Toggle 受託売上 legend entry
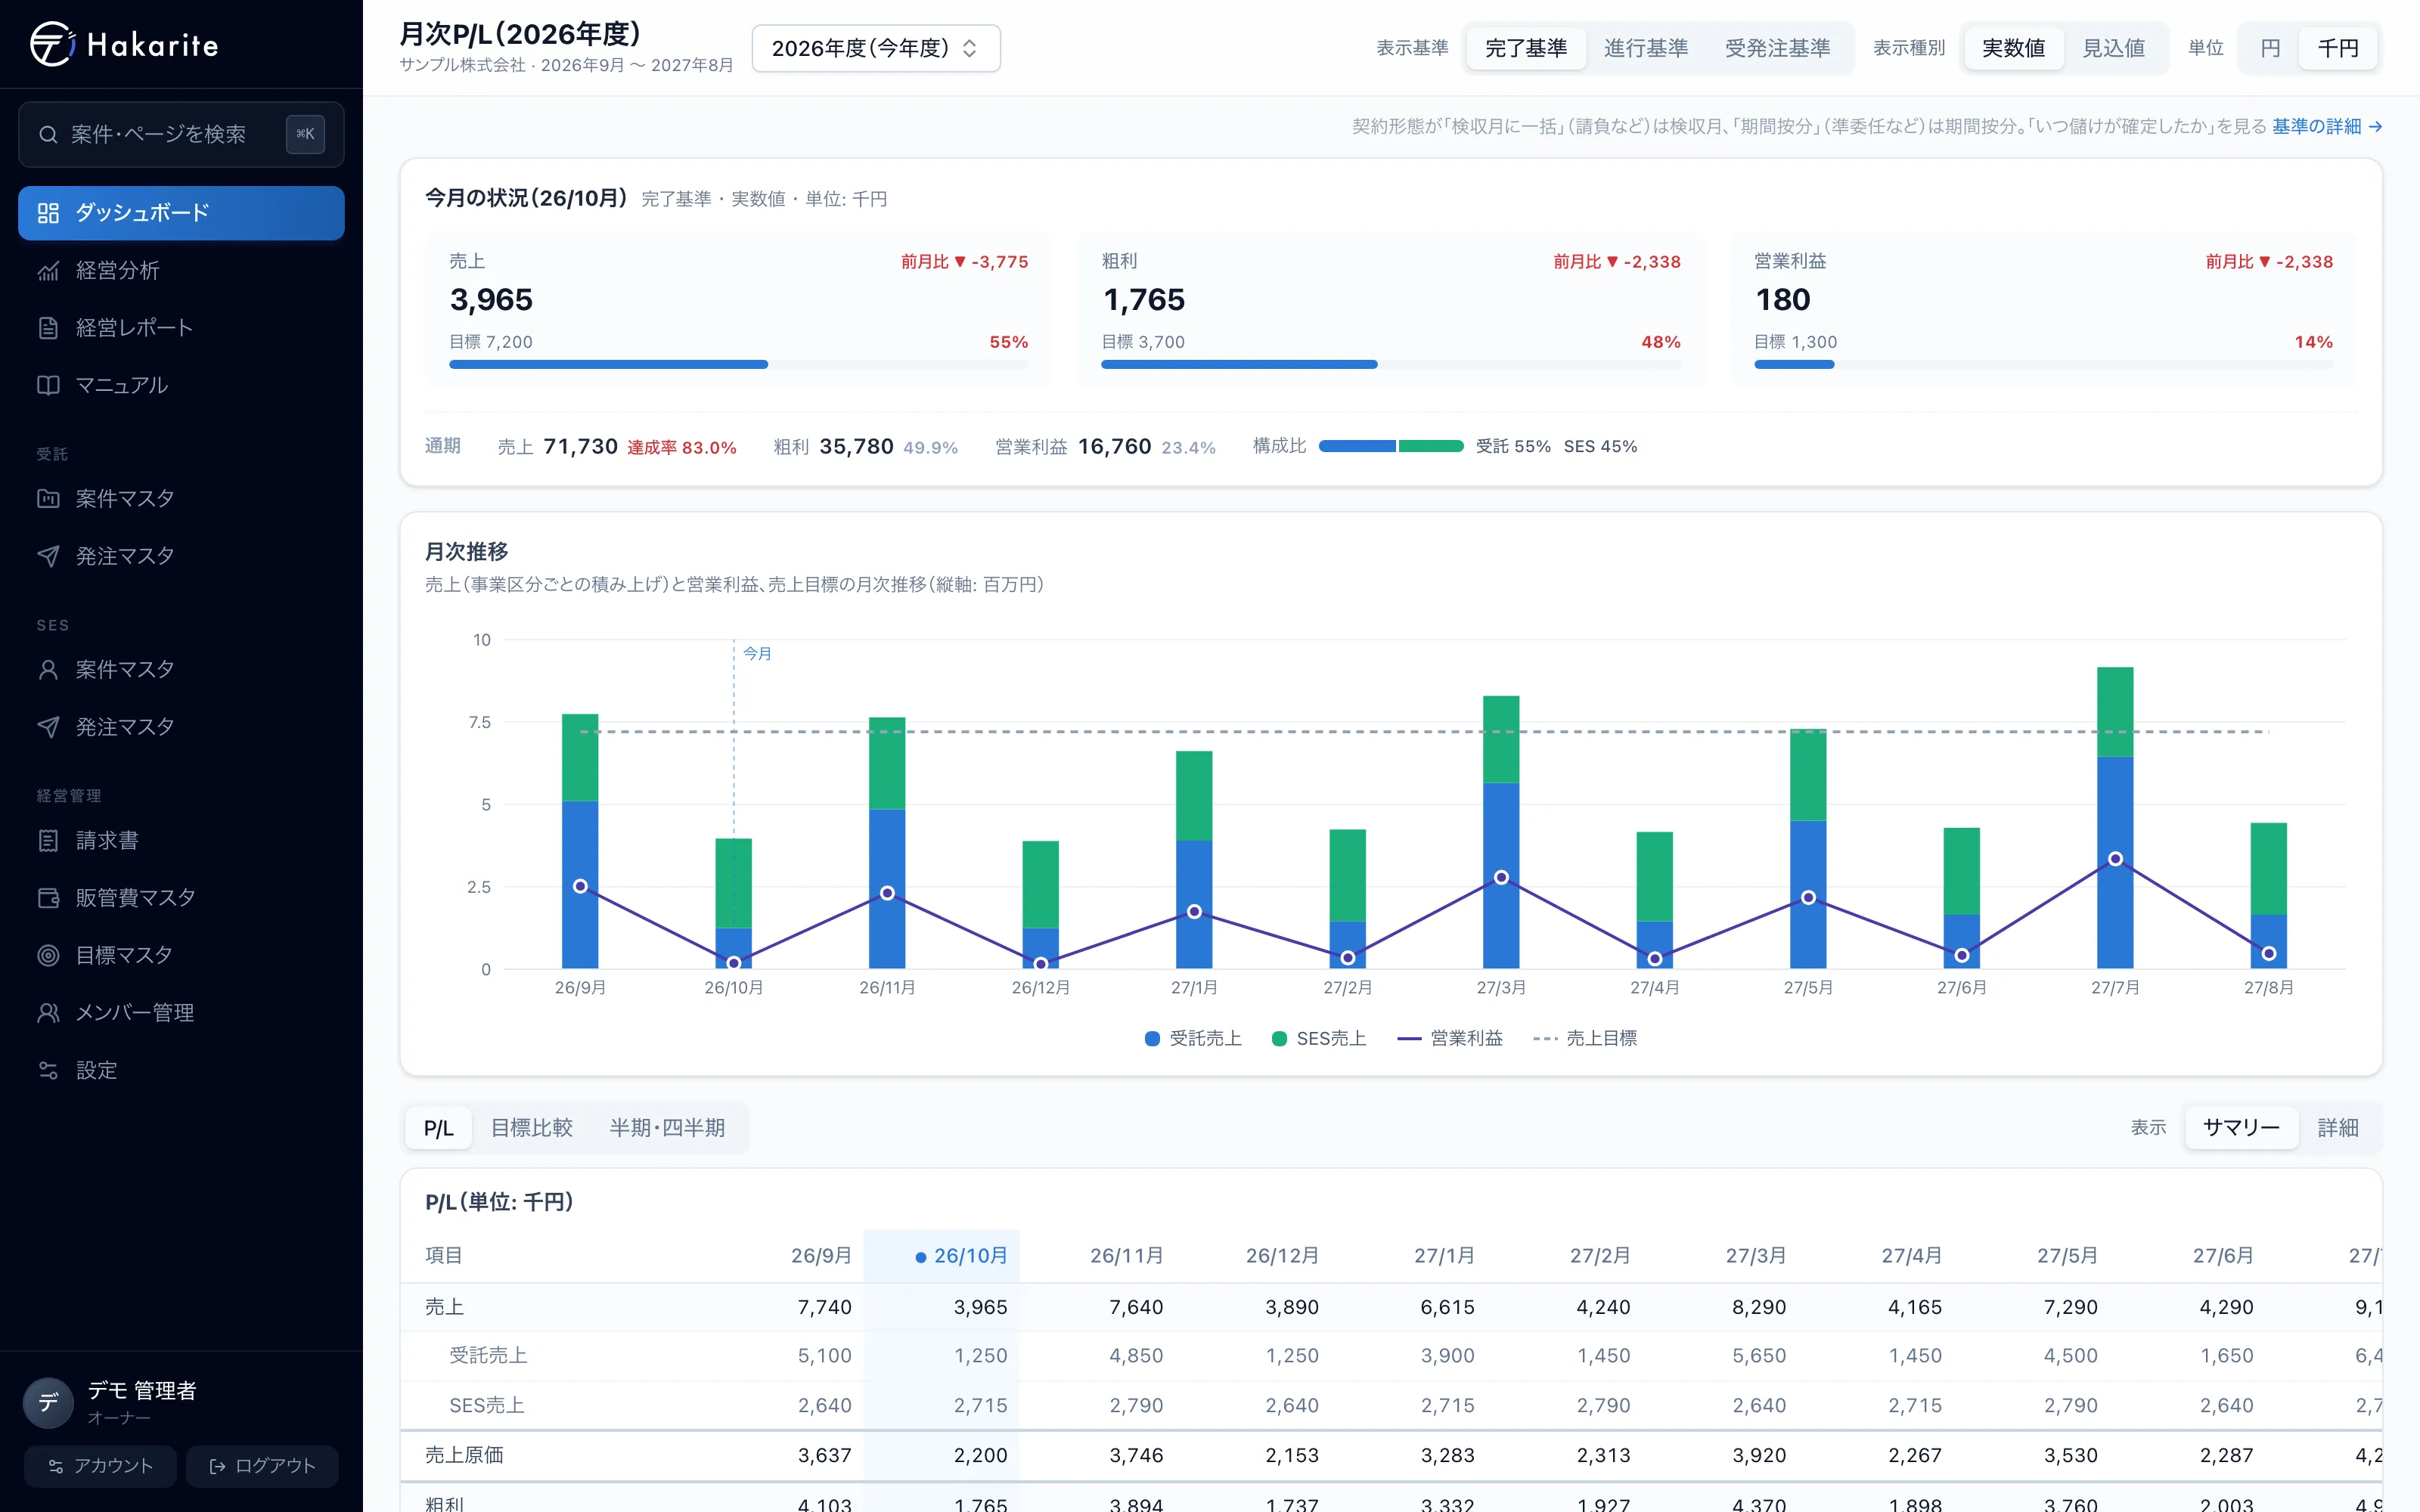 1193,1038
